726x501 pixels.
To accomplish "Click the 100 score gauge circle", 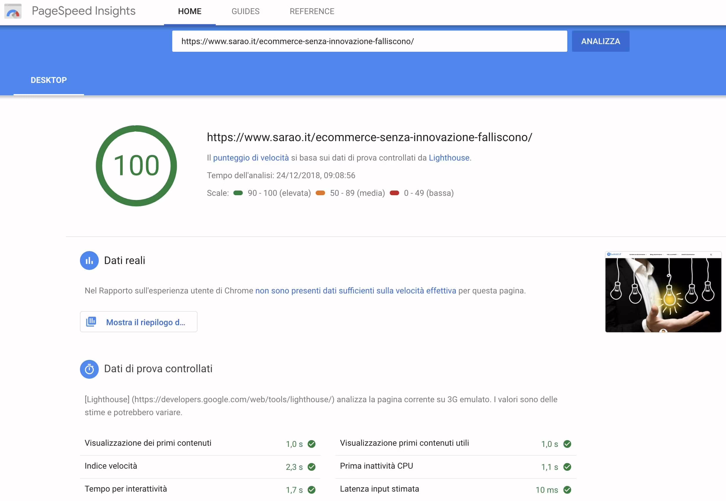I will [136, 166].
